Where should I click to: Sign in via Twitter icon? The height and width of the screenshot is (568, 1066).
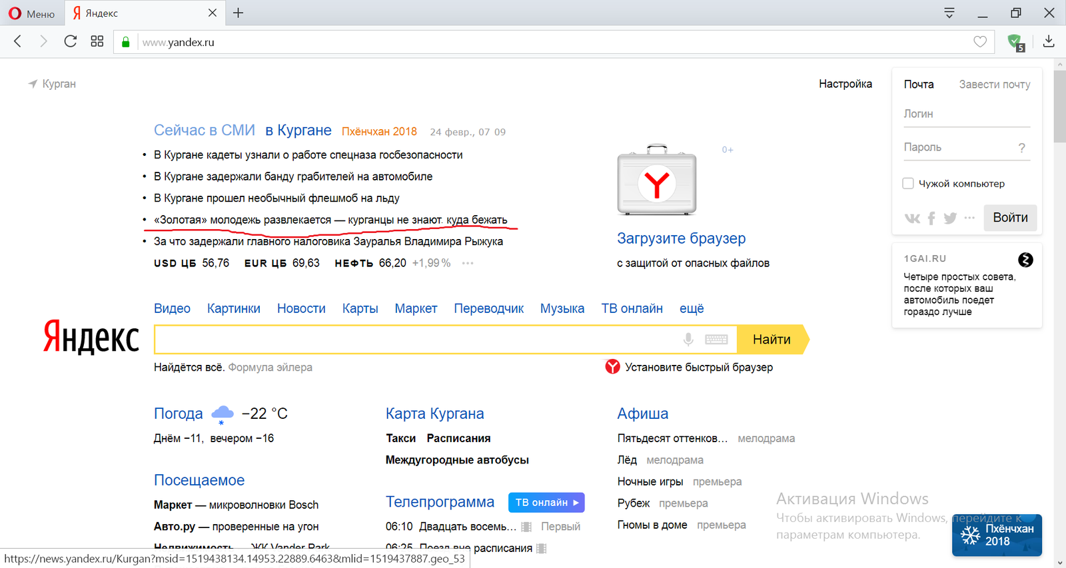click(x=950, y=218)
